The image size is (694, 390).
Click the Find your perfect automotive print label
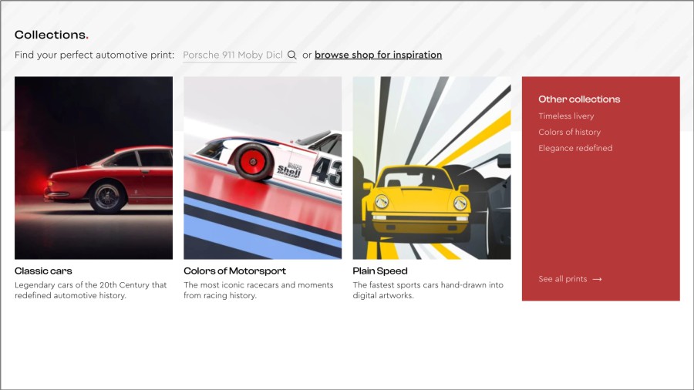coord(94,55)
